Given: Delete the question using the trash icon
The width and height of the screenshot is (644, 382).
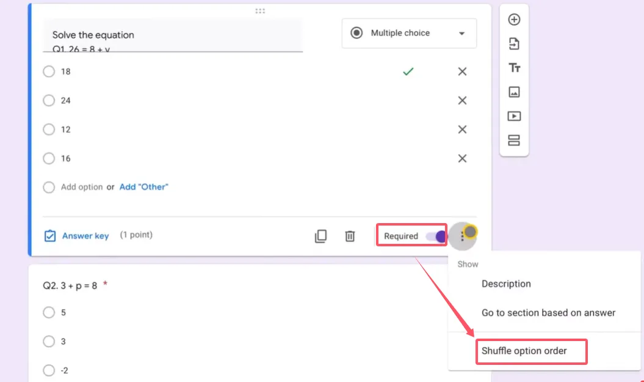Looking at the screenshot, I should point(350,236).
